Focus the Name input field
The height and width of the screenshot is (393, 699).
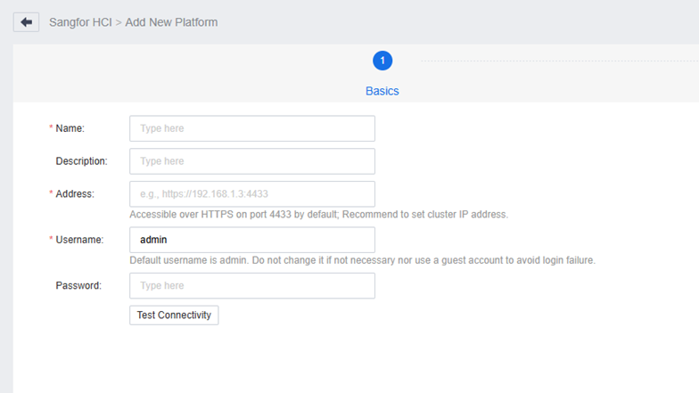click(252, 128)
